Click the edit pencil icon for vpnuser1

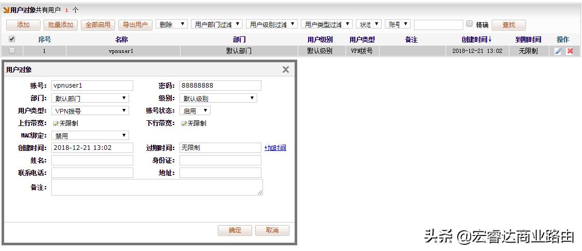coord(558,51)
